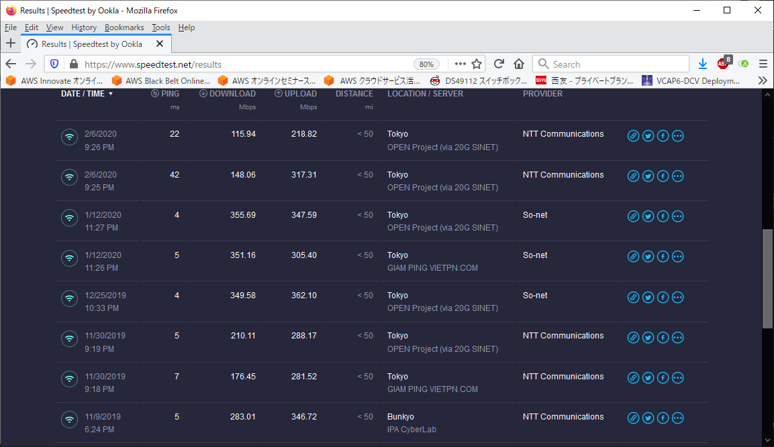Copy link for 2/6/2020 9:26 PM result
774x447 pixels.
coord(633,136)
